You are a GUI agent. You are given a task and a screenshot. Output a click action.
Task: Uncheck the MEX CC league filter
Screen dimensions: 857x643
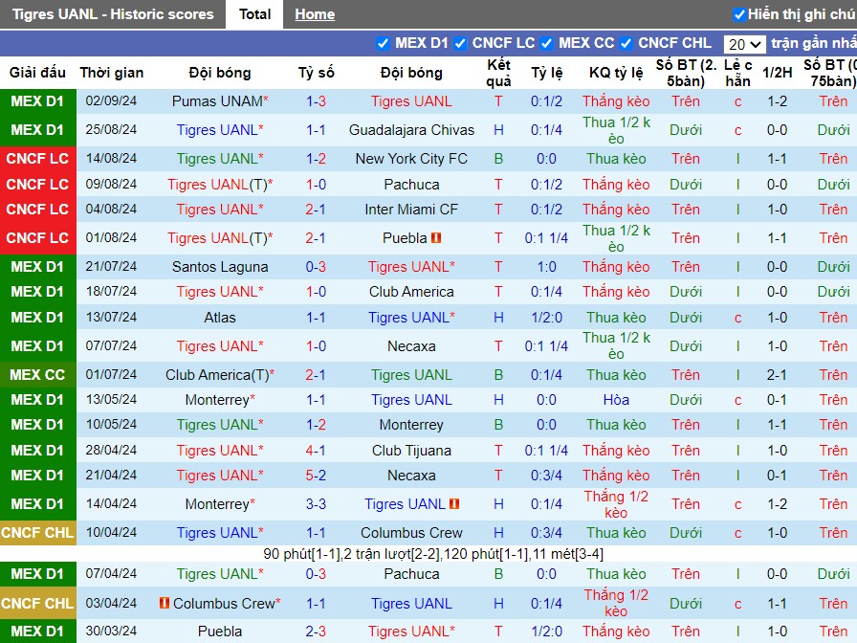546,43
